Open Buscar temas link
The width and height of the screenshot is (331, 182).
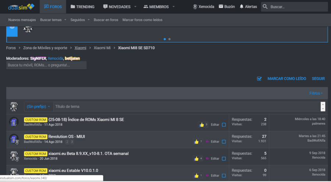[x=51, y=20]
